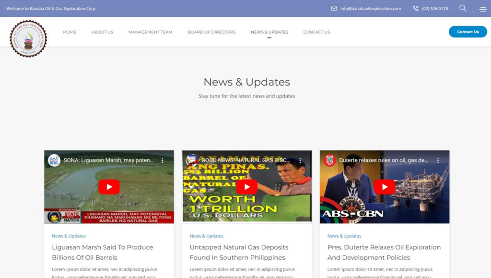Viewport: 491px width, 278px height.
Task: Click the email envelope icon
Action: 334,9
